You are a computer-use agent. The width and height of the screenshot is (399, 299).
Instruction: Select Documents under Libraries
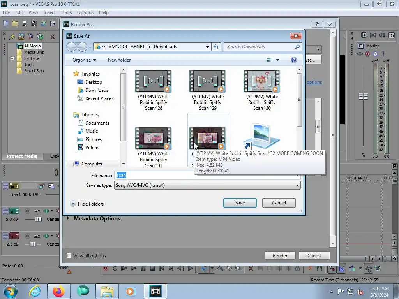coord(94,123)
